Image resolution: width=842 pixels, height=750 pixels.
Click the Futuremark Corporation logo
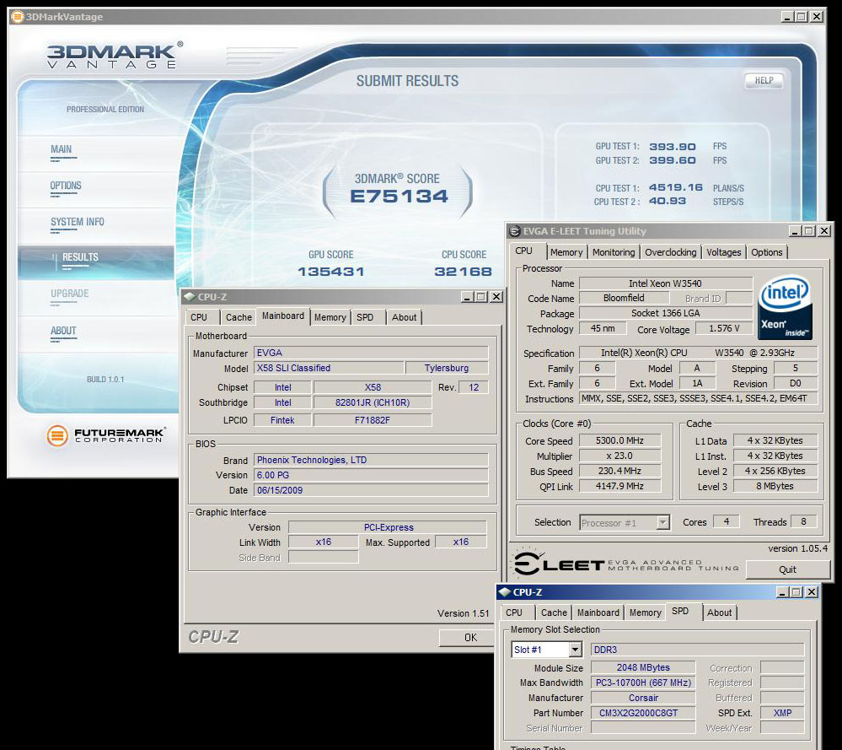[x=106, y=435]
